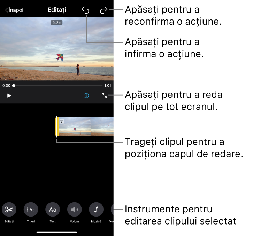Play the clip with the play button
The width and height of the screenshot is (253, 236).
click(x=9, y=96)
